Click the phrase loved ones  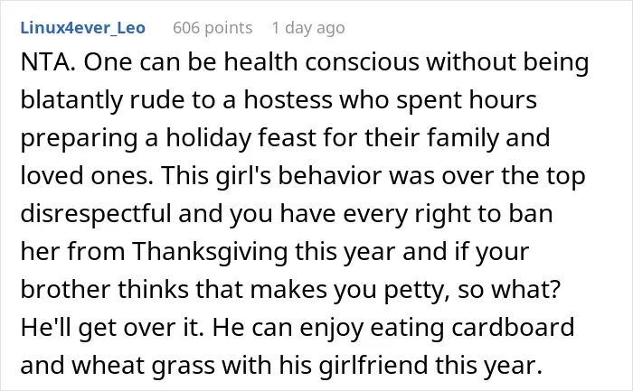[x=87, y=176]
